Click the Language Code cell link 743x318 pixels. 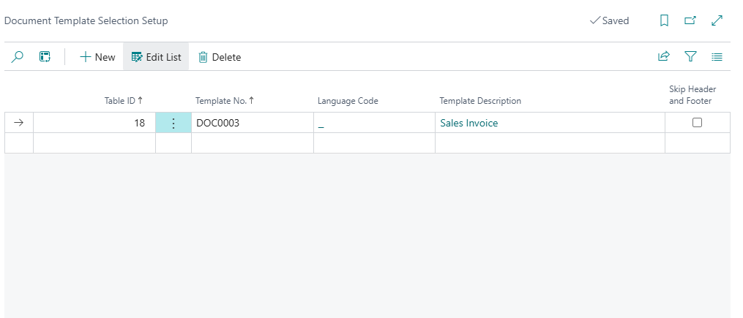click(321, 124)
